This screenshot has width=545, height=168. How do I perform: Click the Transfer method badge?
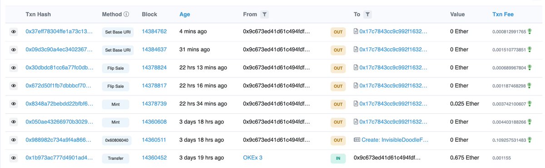[x=115, y=158]
